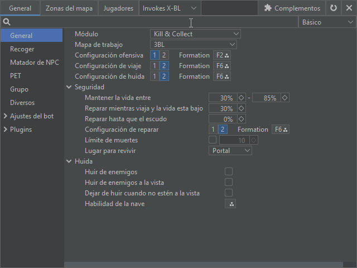The height and width of the screenshot is (268, 357).
Task: Open Complementos puzzle-piece button
Action: (x=292, y=8)
